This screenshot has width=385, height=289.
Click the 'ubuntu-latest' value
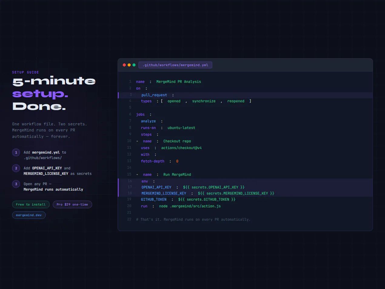[x=181, y=128]
